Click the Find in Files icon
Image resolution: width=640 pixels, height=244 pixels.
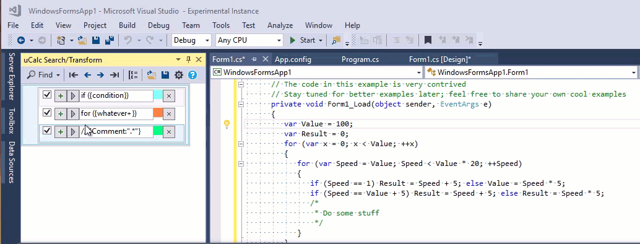[x=336, y=40]
